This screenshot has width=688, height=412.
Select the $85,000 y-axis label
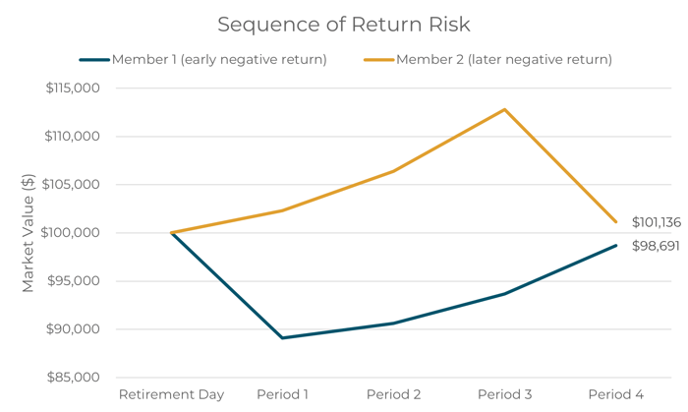(x=77, y=378)
